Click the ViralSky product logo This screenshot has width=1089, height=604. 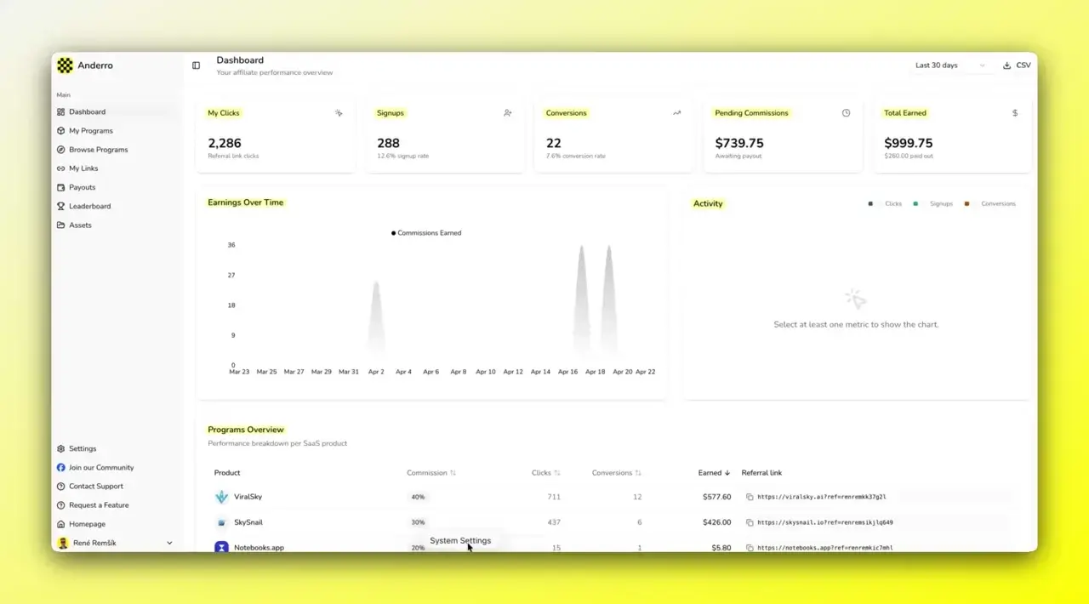pos(221,497)
